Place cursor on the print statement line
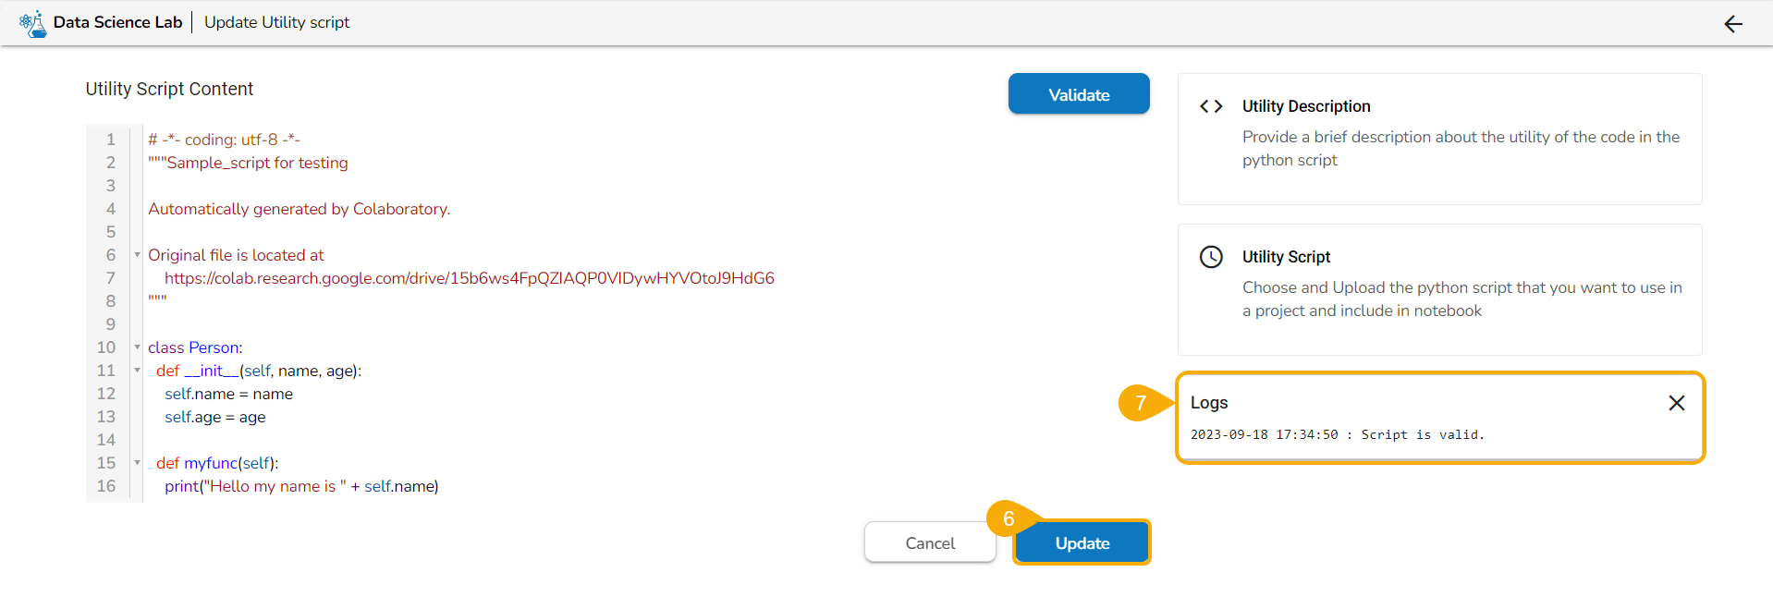The height and width of the screenshot is (609, 1773). [x=301, y=486]
